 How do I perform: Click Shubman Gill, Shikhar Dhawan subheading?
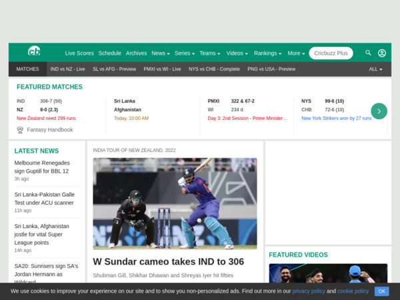163,275
